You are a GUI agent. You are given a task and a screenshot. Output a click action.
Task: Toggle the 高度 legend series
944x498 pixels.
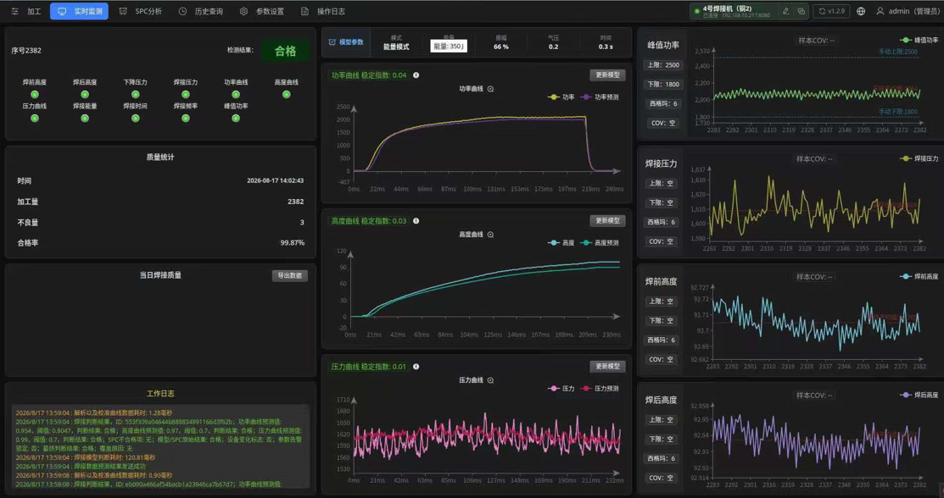(561, 243)
